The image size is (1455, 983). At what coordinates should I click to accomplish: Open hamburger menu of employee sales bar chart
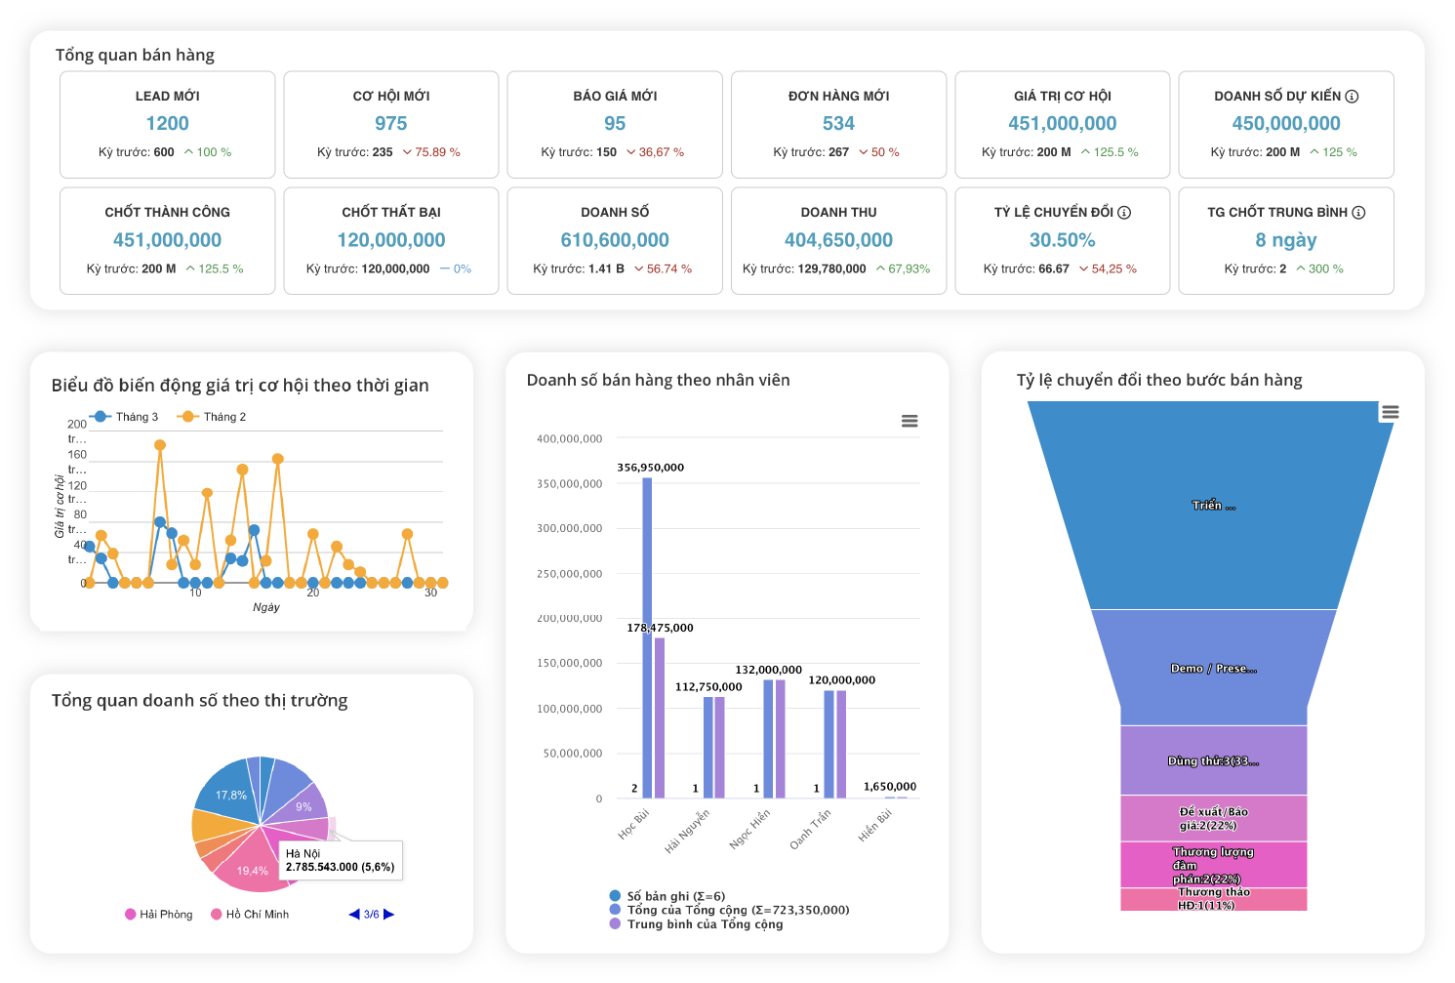click(x=909, y=421)
